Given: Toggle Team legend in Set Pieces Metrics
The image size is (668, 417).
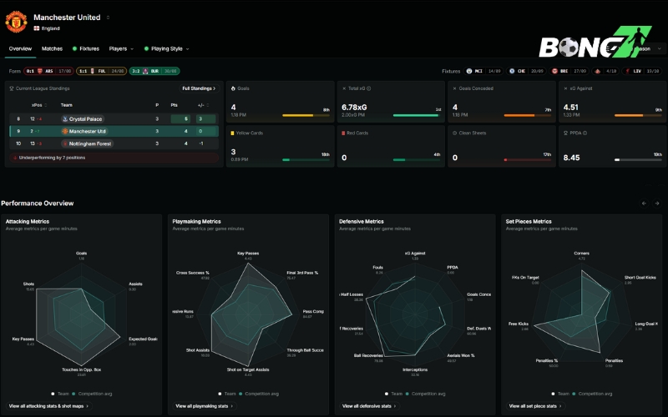Looking at the screenshot, I should coord(560,394).
